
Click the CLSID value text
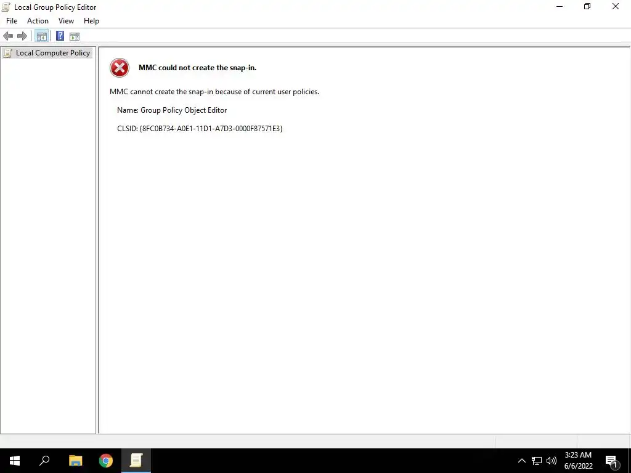(211, 129)
